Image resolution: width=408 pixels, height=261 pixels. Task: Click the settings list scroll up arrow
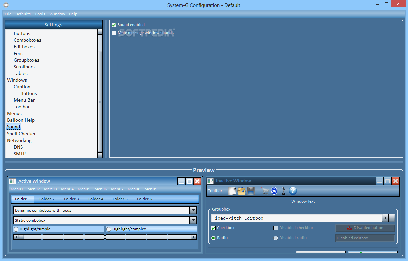100,32
